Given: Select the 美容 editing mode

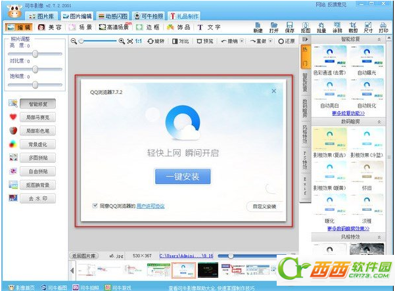Looking at the screenshot, I should click(50, 27).
